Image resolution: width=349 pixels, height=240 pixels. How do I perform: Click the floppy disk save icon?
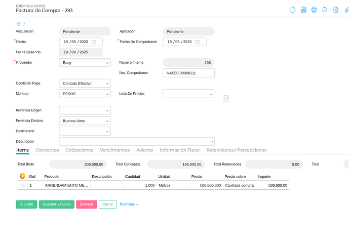point(303,10)
